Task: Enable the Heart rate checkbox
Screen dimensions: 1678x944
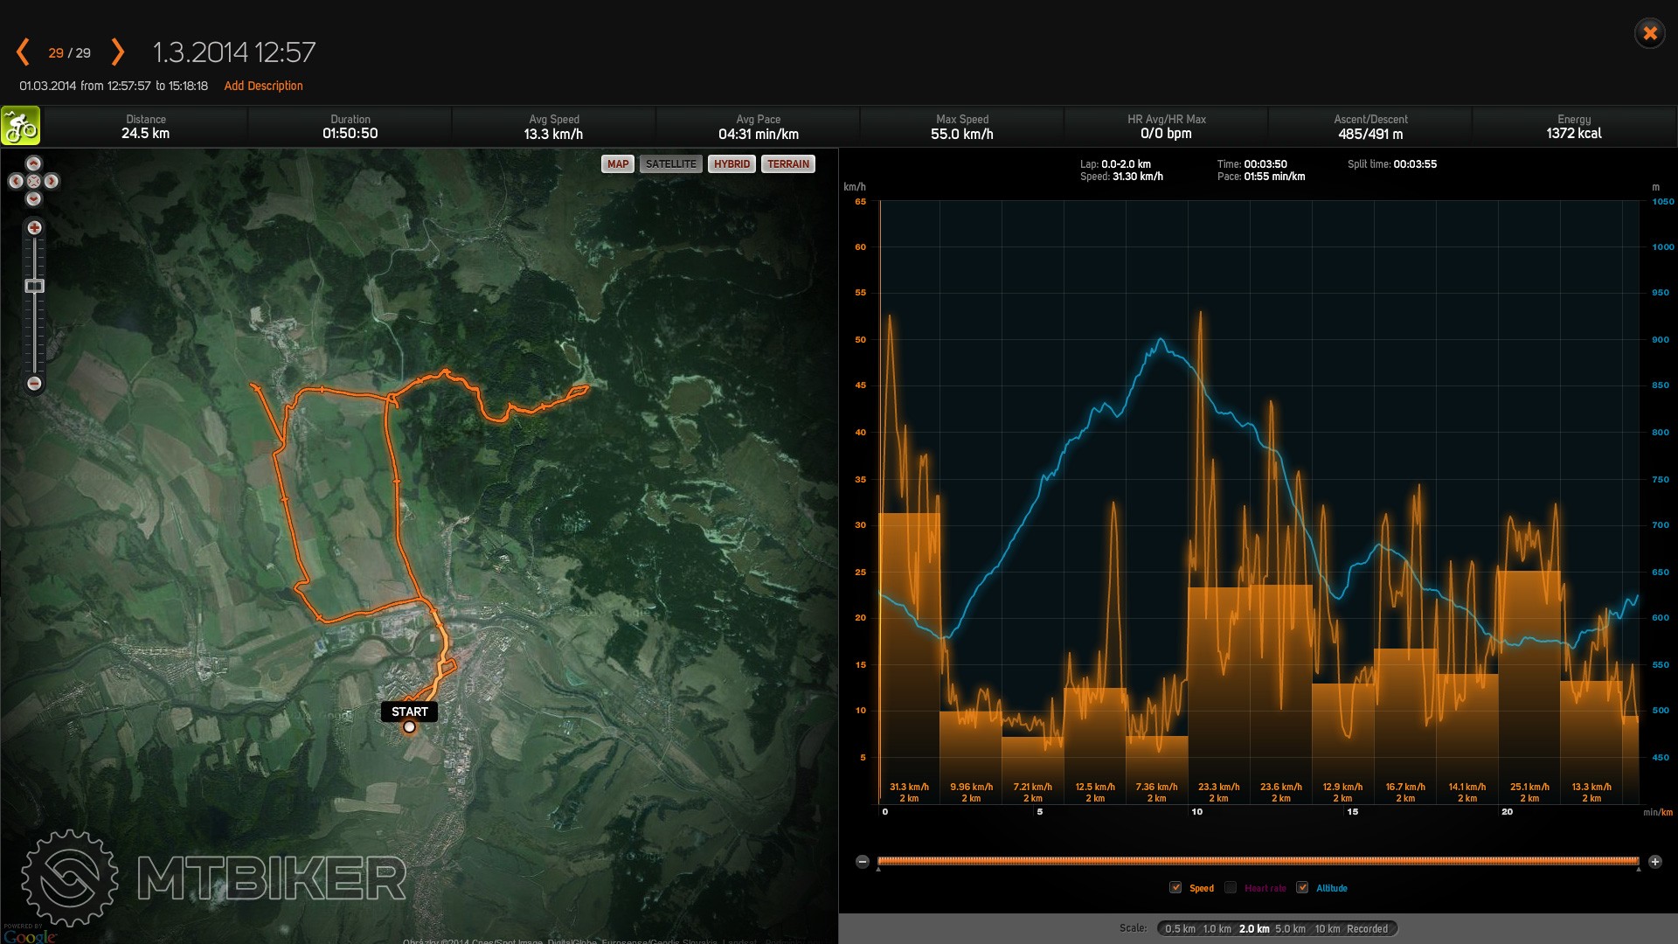Action: (1231, 888)
